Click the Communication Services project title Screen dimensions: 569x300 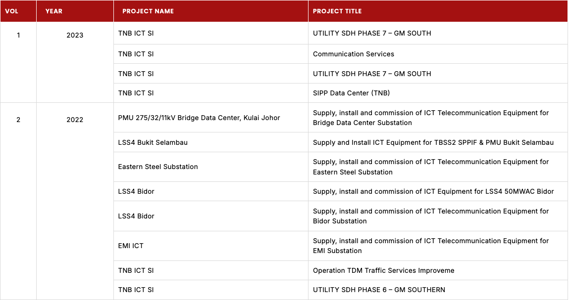pyautogui.click(x=354, y=54)
